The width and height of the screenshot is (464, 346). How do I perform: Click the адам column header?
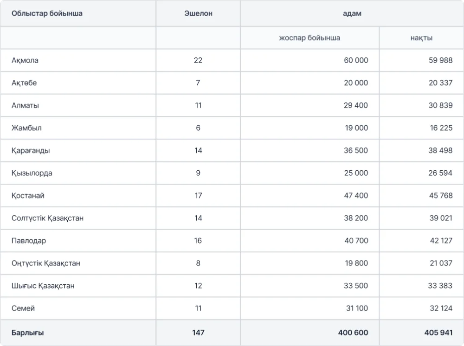coord(352,13)
